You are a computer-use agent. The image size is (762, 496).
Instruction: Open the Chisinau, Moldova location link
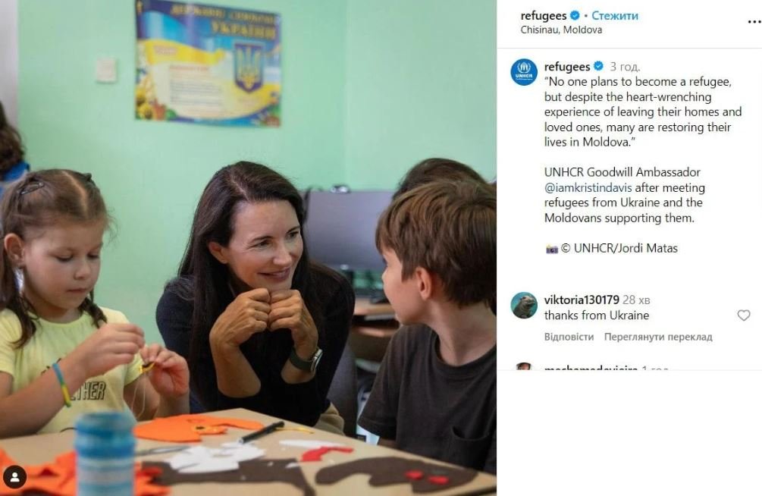point(561,30)
